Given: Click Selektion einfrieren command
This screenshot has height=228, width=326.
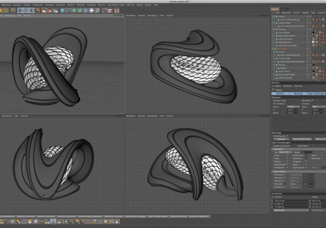Looking at the screenshot, I should [x=178, y=217].
